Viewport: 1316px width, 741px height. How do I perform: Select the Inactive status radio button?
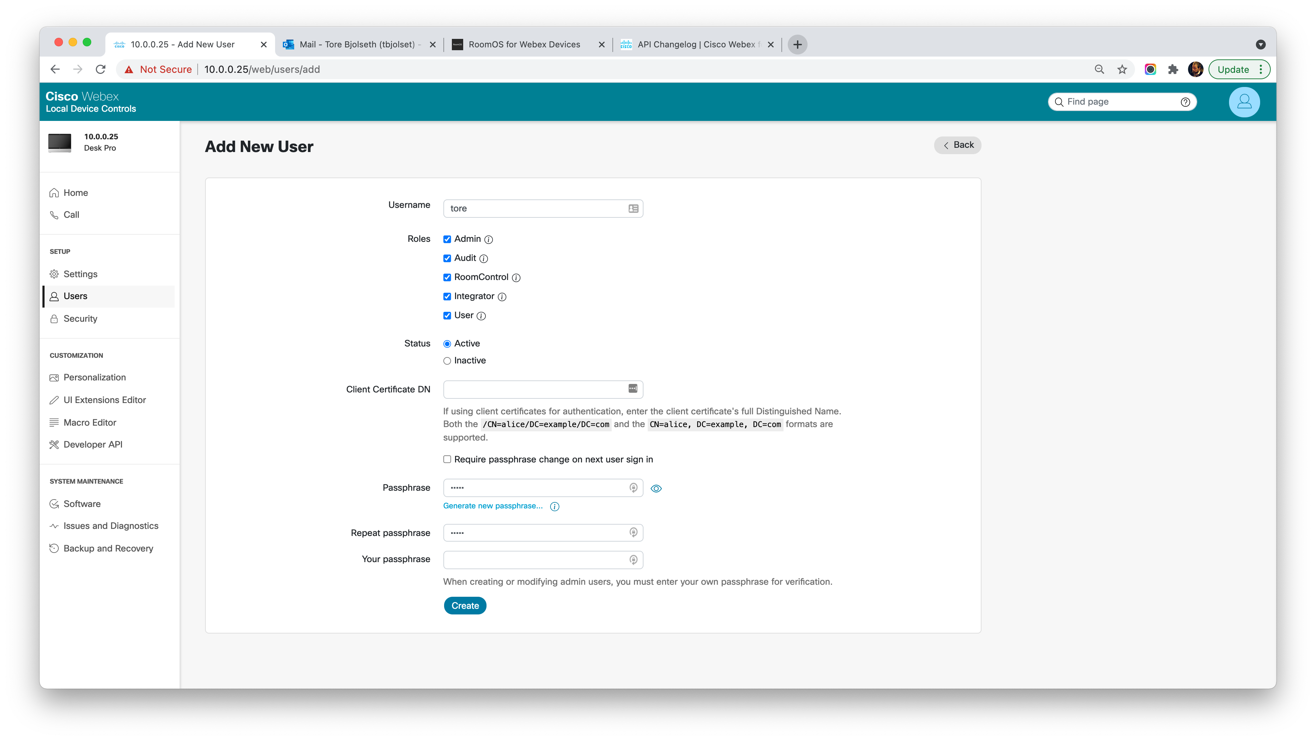pos(447,361)
